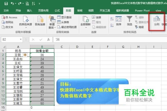
Task: Switch to the 页面布局 ribbon tab
Action: click(x=43, y=11)
